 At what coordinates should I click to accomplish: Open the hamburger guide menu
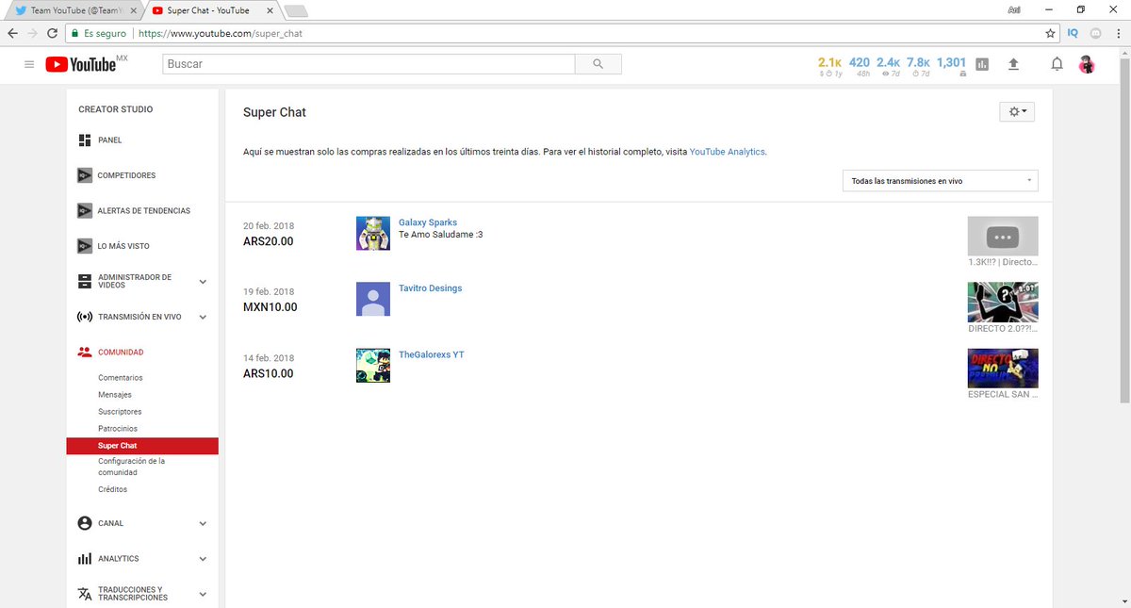coord(29,64)
